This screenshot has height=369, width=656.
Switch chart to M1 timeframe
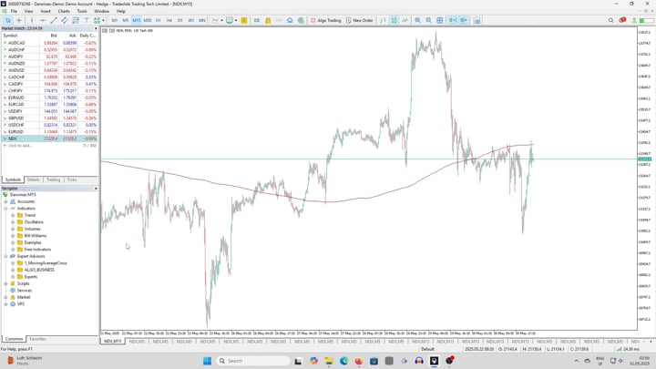pos(114,20)
